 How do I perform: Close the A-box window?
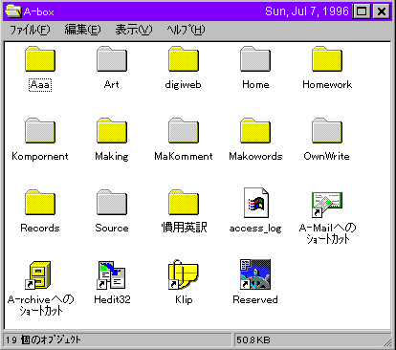tap(382, 11)
